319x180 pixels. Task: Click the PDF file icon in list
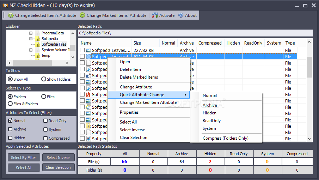click(x=88, y=94)
